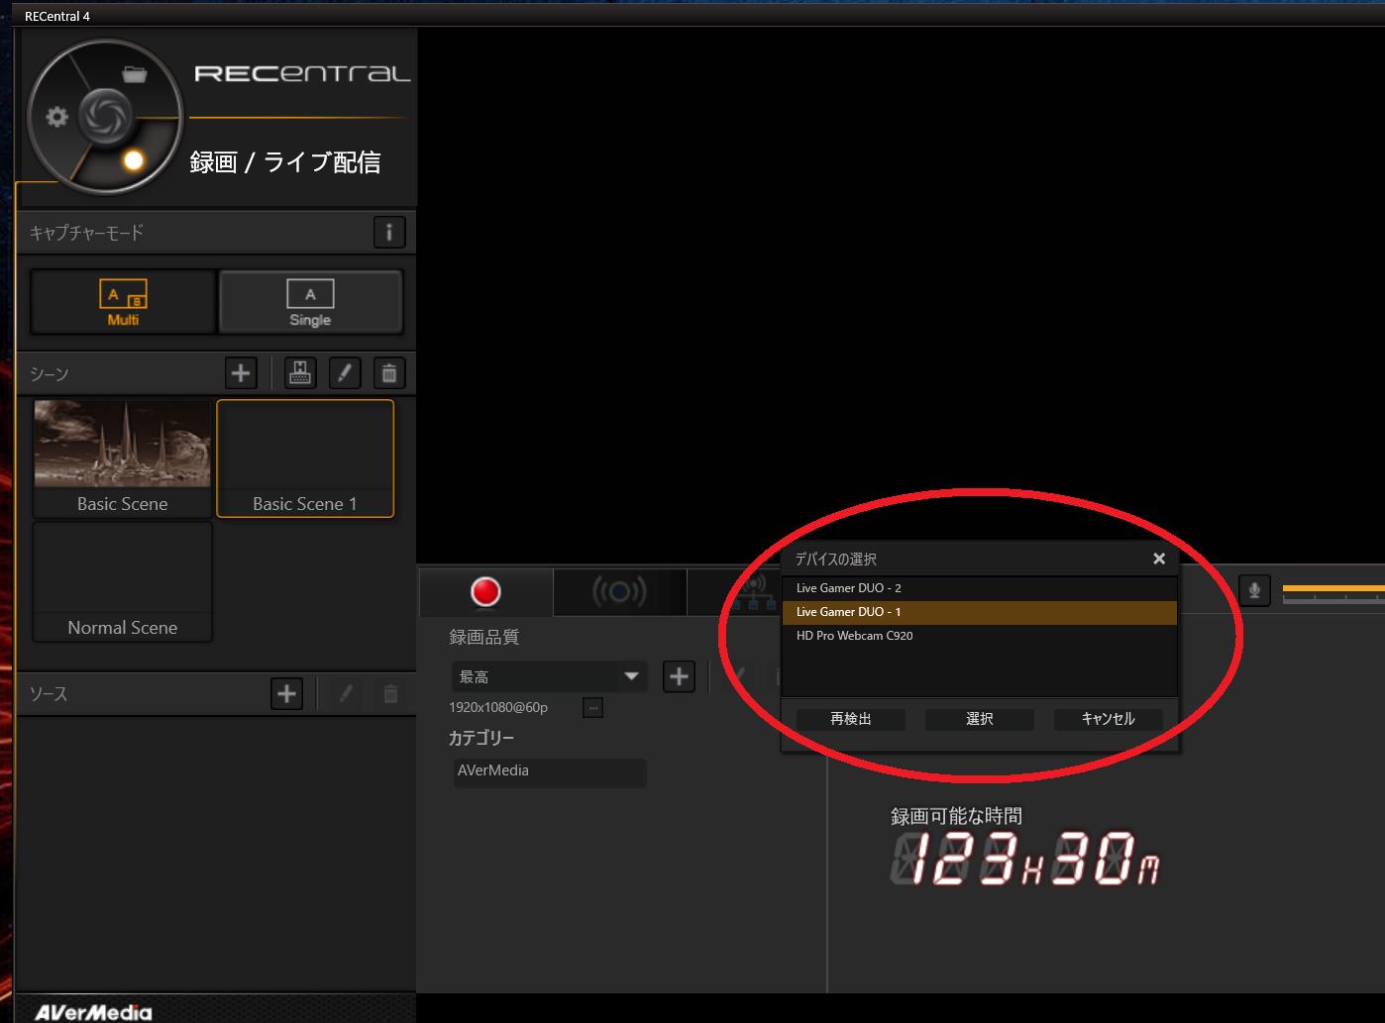Select HD Pro Webcam C920 device
This screenshot has width=1385, height=1023.
(x=980, y=636)
